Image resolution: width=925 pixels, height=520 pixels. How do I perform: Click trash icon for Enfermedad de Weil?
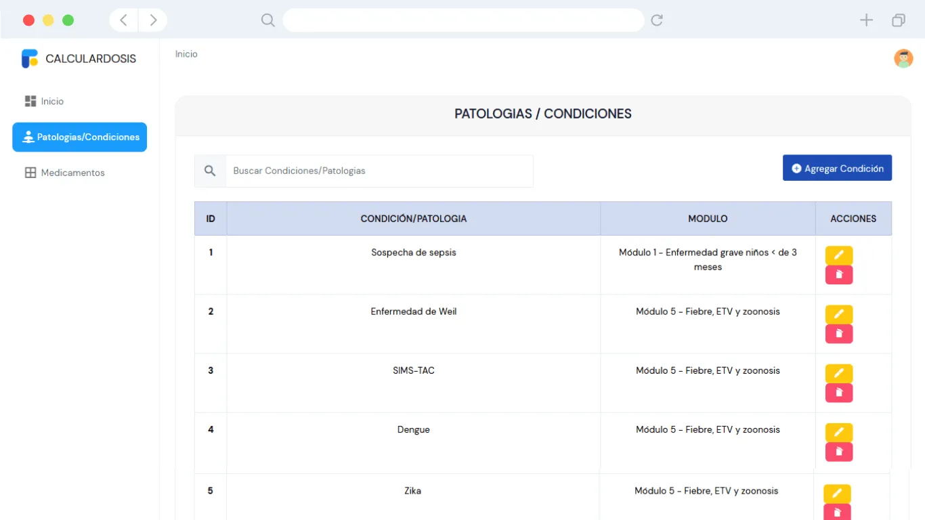click(838, 334)
